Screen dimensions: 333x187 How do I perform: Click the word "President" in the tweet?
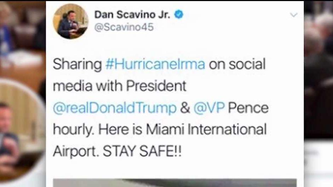pos(156,86)
